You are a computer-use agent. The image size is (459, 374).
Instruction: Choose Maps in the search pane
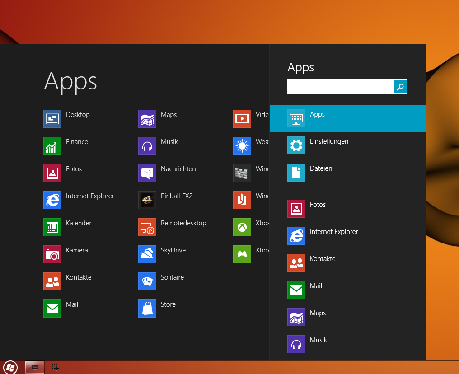[347, 317]
